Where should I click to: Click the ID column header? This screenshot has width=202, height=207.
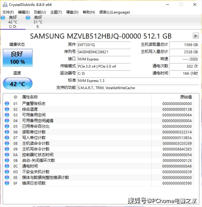[15, 97]
